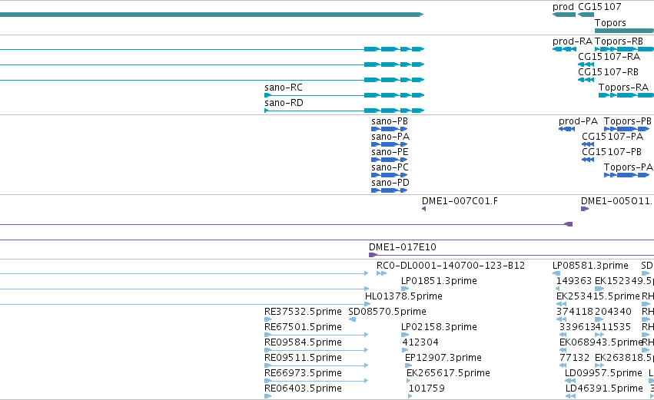Image resolution: width=654 pixels, height=400 pixels.
Task: Select the LP02158.3prime EST label
Action: click(439, 327)
